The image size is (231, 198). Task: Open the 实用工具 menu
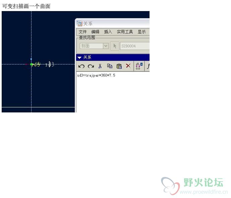(x=125, y=32)
